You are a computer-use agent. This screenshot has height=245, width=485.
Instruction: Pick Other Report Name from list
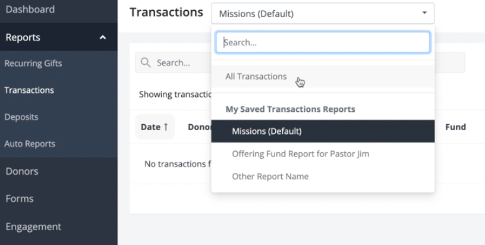pyautogui.click(x=270, y=177)
